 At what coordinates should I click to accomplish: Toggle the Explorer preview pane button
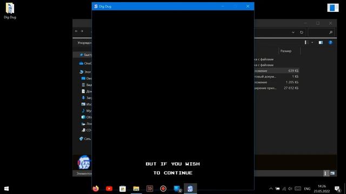pos(321,43)
